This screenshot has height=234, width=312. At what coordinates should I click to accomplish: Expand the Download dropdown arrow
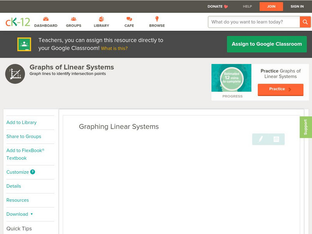(x=32, y=214)
